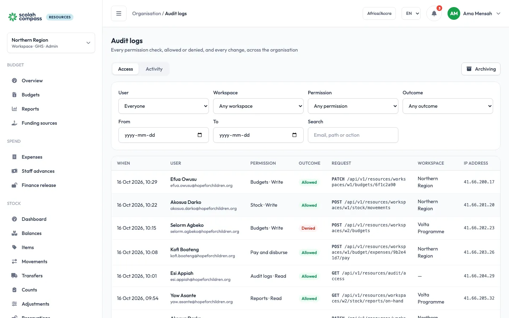The height and width of the screenshot is (318, 509).
Task: Expand the Ama Mensah user menu
Action: (474, 13)
